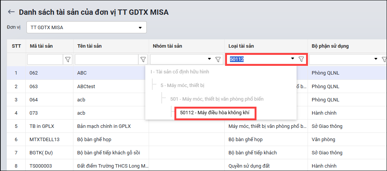Click filter icon for Mã tài sản column

tap(68, 59)
